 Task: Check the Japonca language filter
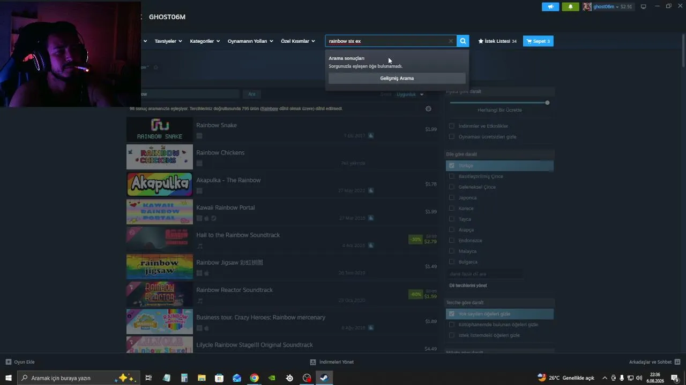pyautogui.click(x=452, y=198)
